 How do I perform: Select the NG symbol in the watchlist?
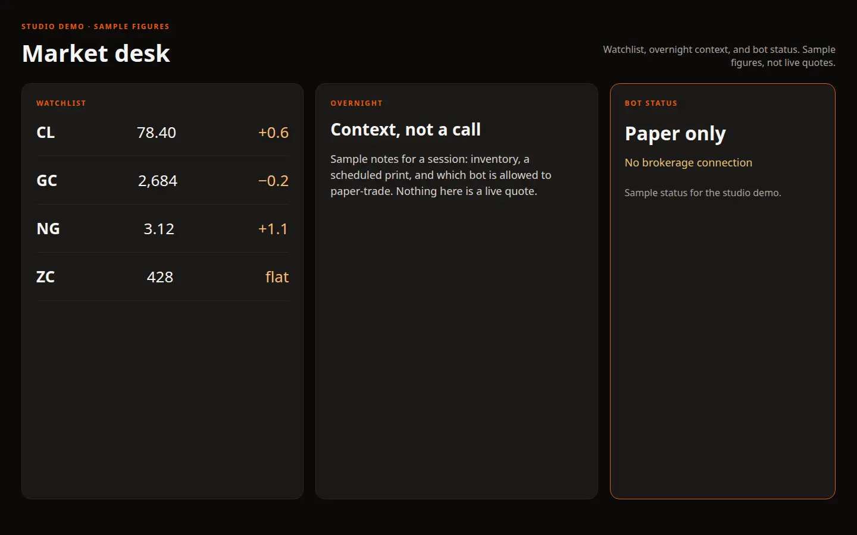[48, 229]
